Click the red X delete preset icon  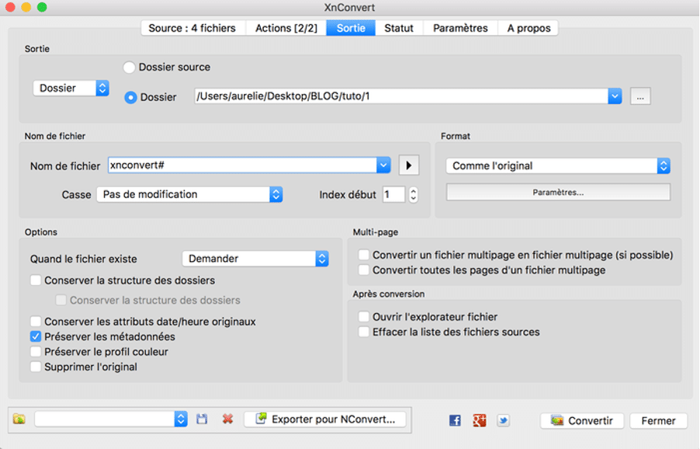point(227,419)
